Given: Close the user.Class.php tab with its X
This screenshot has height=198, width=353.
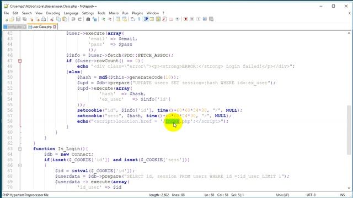Looking at the screenshot, I should (55, 27).
